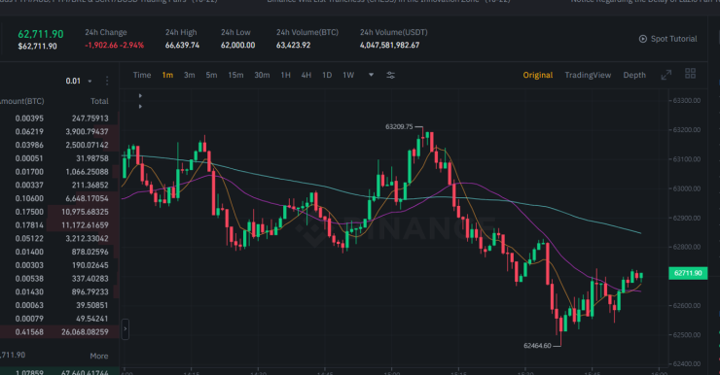720x375 pixels.
Task: Switch chart to the 4H interval
Action: tap(306, 75)
